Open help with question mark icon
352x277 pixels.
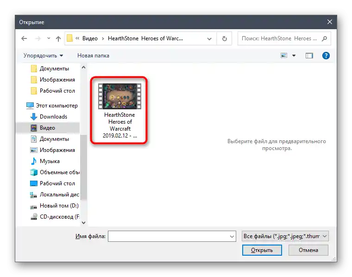click(x=326, y=56)
